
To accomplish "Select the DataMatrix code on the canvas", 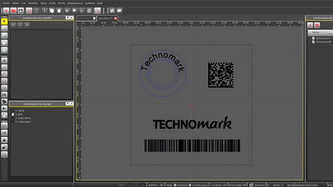I will [221, 75].
